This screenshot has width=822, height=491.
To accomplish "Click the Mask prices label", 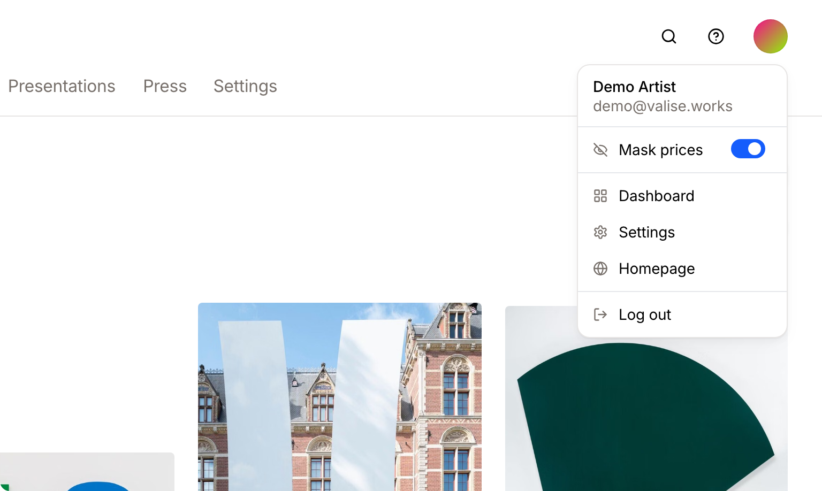I will point(661,150).
